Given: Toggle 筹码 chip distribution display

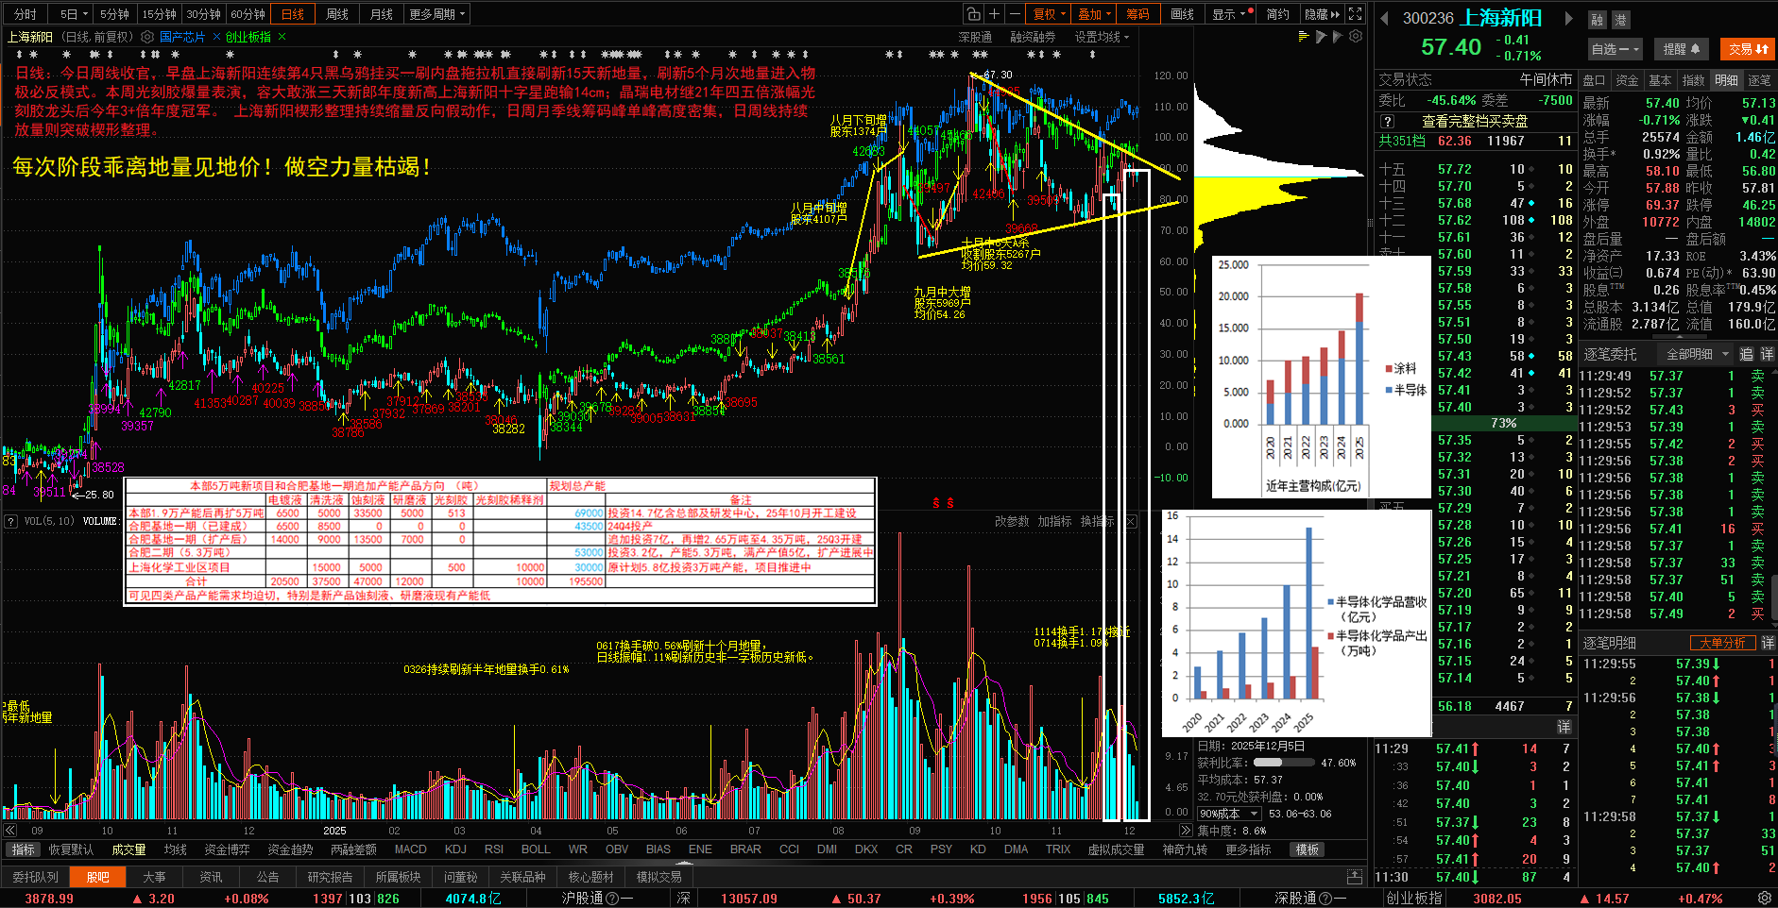Looking at the screenshot, I should point(1137,14).
